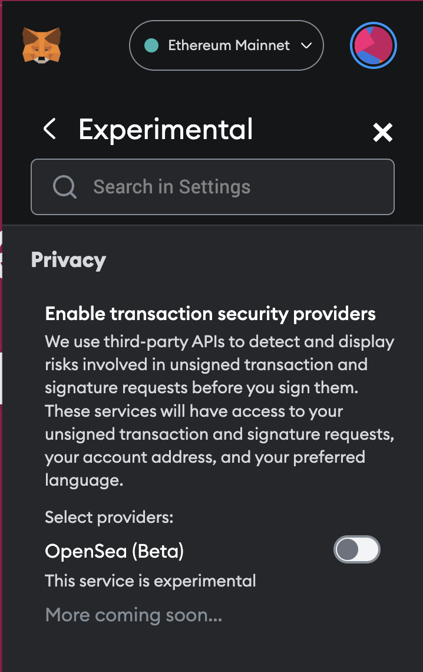Click Enable transaction security providers heading
The height and width of the screenshot is (672, 423).
click(210, 314)
